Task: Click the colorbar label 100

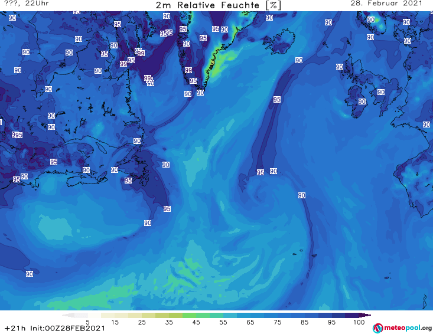Action: pyautogui.click(x=359, y=322)
